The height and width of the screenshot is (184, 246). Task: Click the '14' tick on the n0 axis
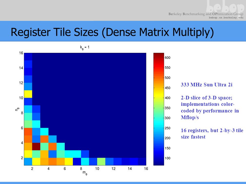[21, 68]
